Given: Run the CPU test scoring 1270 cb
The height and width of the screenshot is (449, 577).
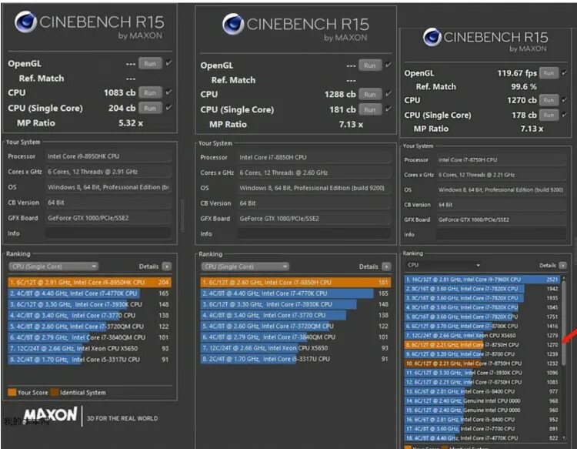Looking at the screenshot, I should pos(549,100).
